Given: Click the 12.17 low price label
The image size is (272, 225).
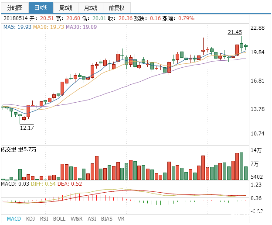Looking at the screenshot, I should point(27,128).
